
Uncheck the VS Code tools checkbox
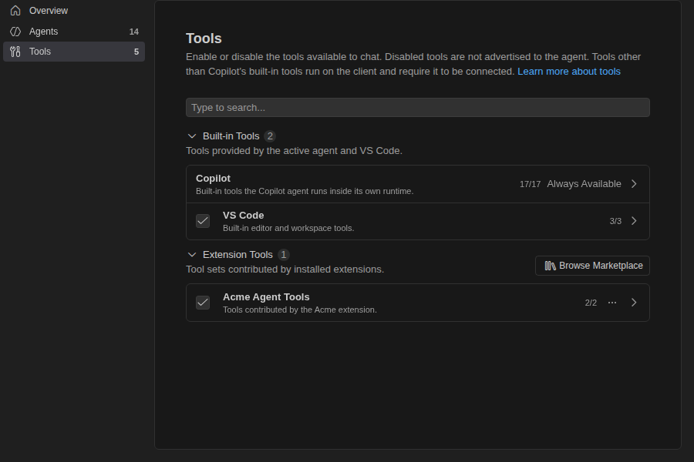click(203, 221)
